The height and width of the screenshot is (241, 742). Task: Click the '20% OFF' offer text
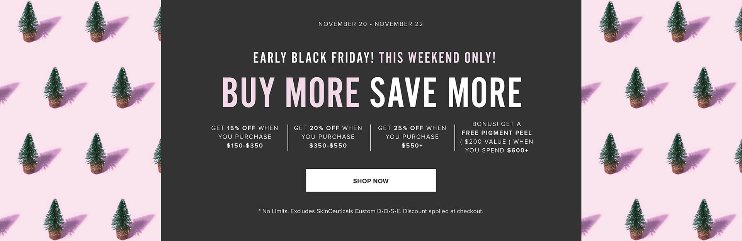click(x=325, y=128)
